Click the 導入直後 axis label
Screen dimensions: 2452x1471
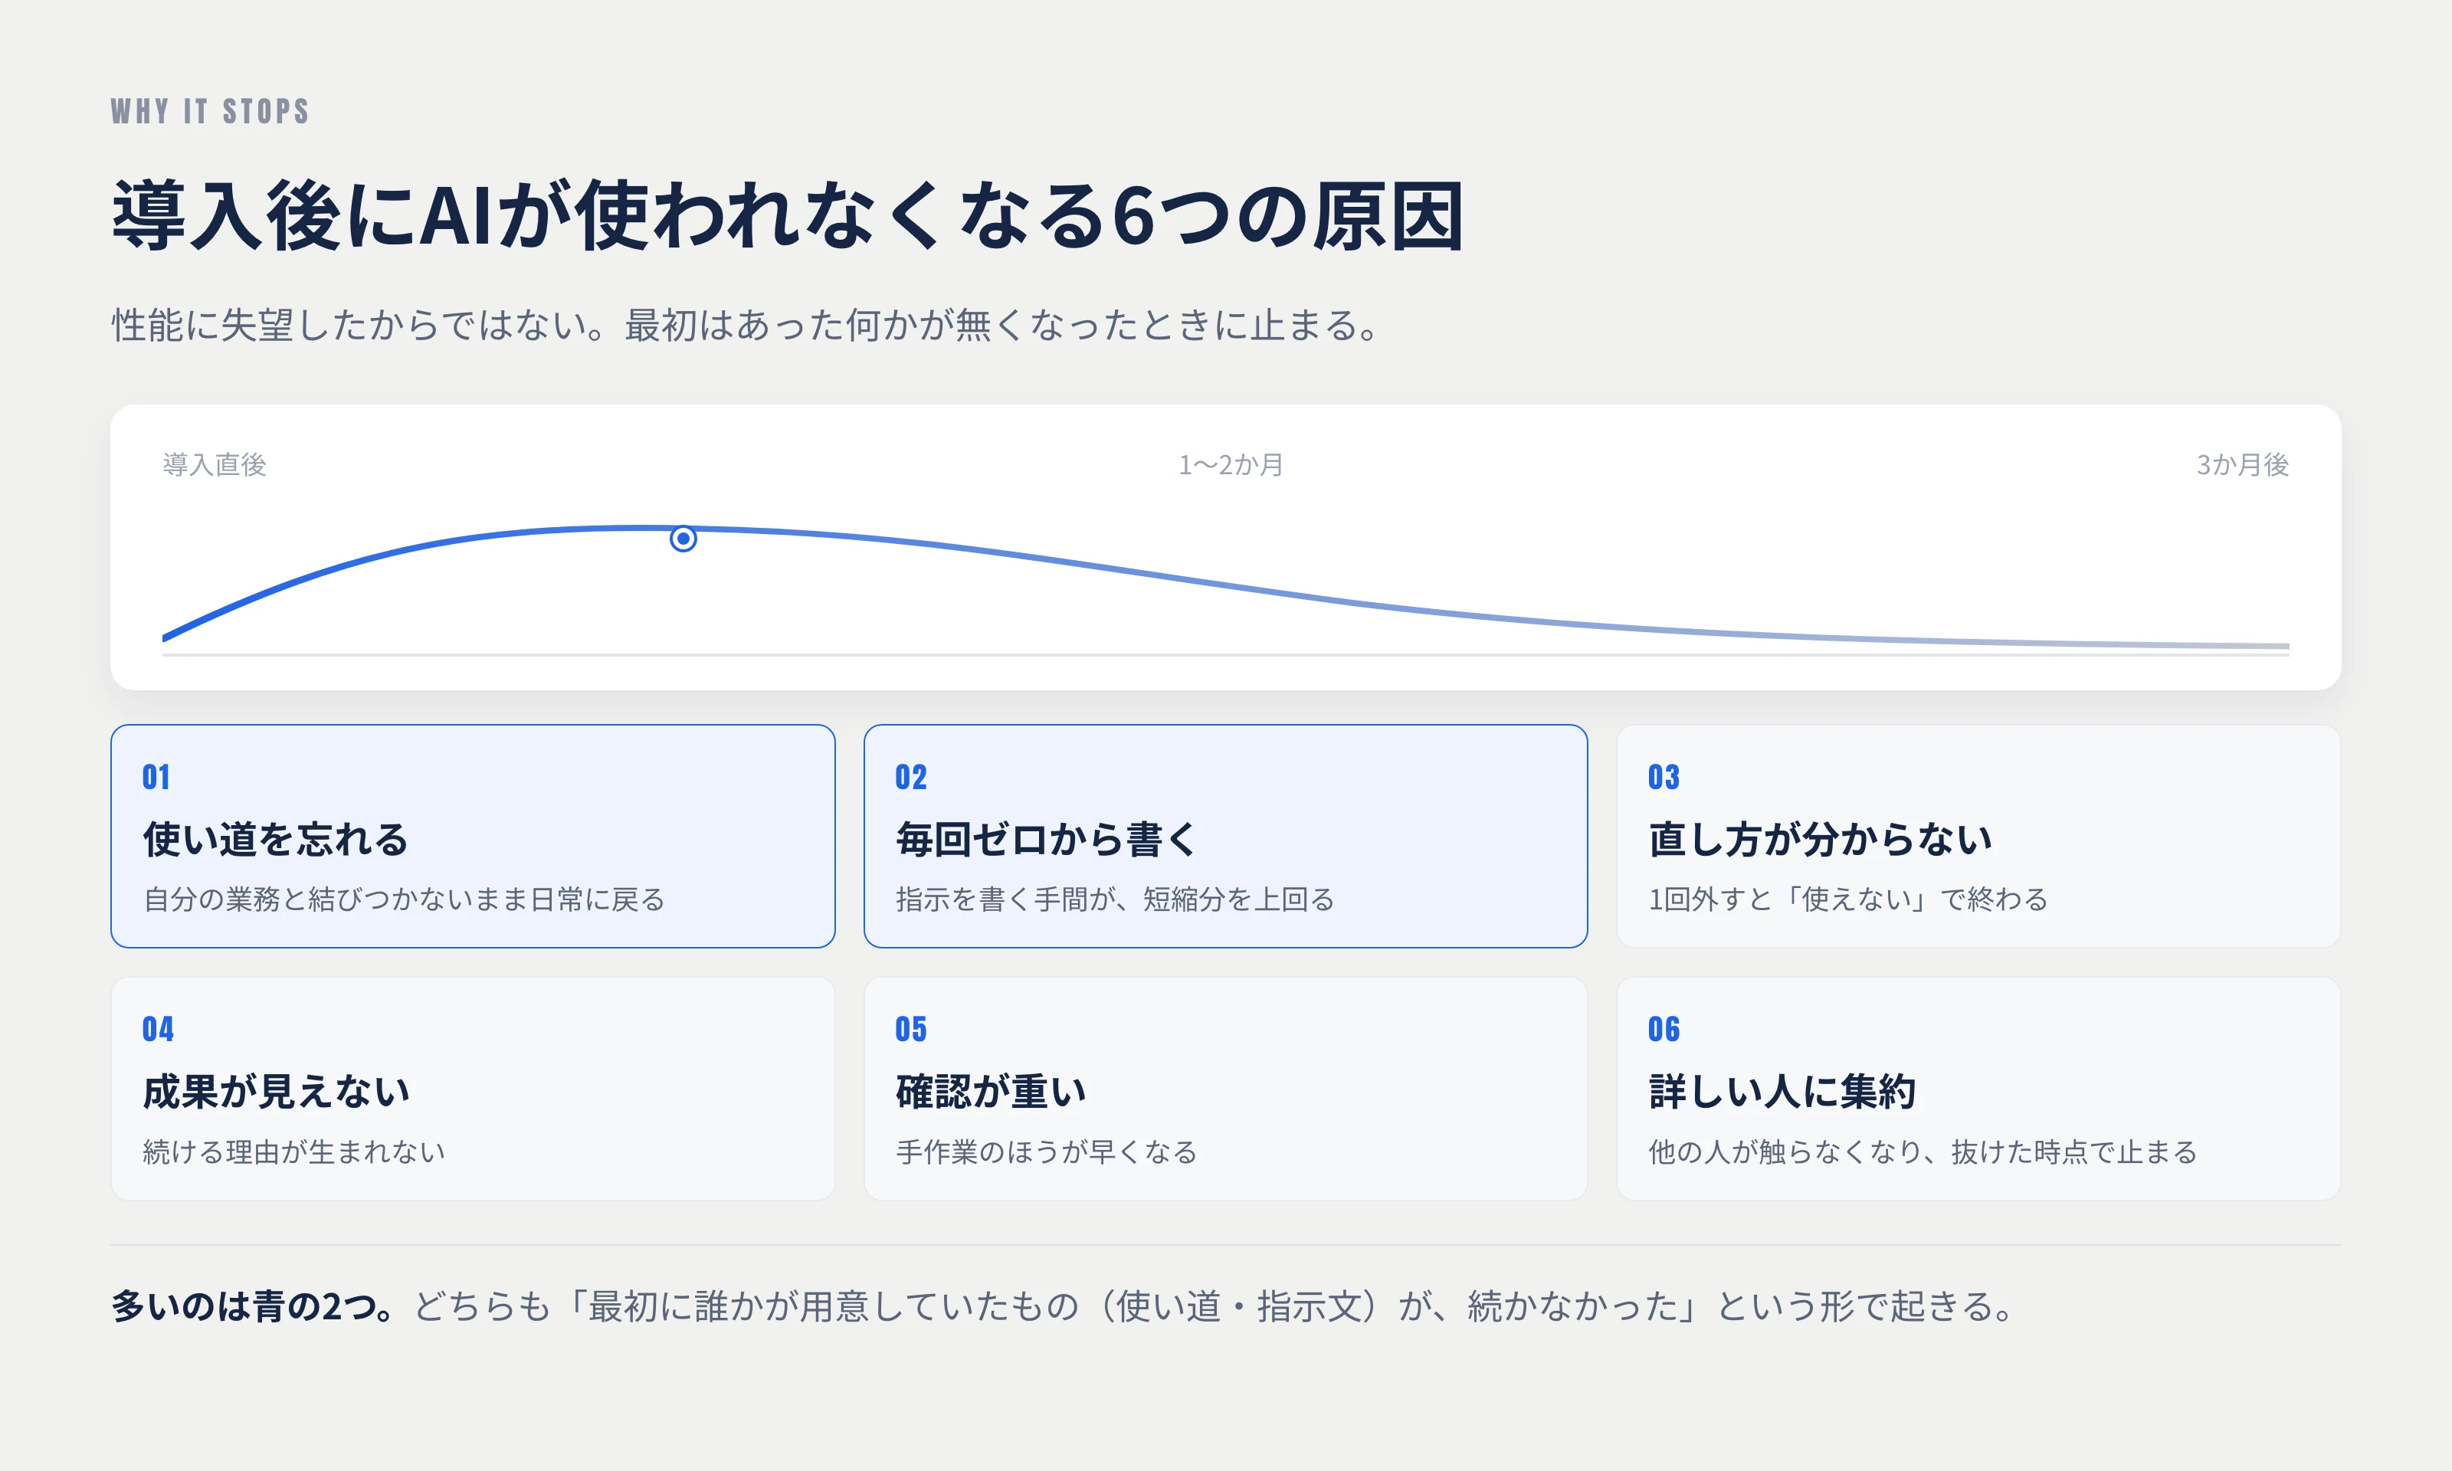coord(214,464)
